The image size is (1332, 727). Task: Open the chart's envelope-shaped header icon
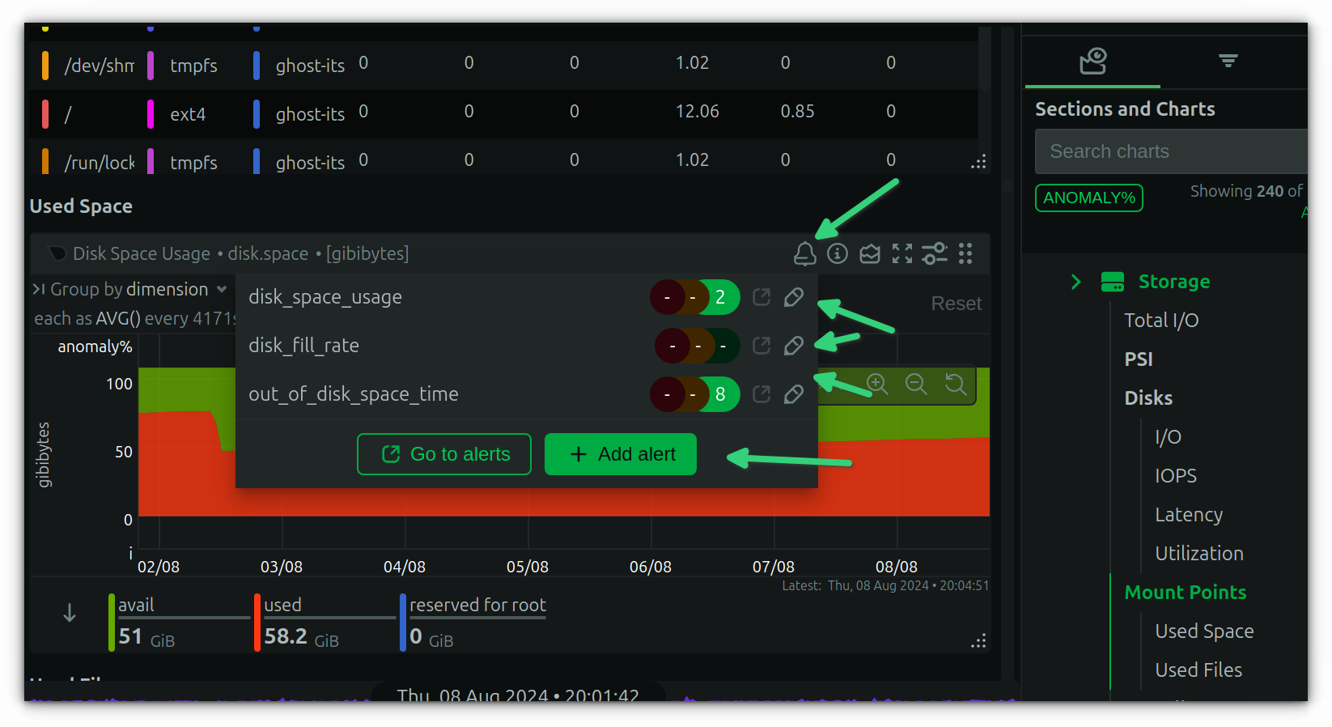[870, 254]
